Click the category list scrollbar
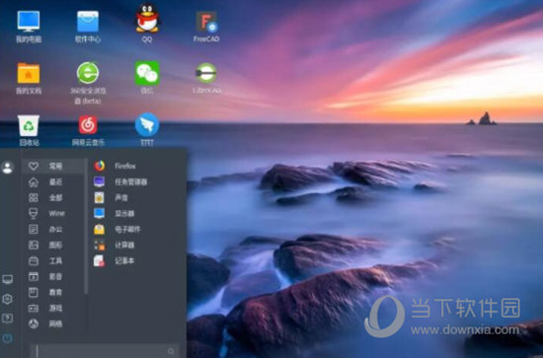 (86, 227)
